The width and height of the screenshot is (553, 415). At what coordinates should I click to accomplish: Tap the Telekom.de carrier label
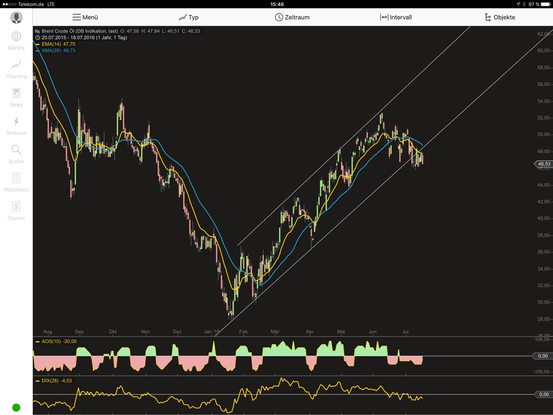point(31,4)
